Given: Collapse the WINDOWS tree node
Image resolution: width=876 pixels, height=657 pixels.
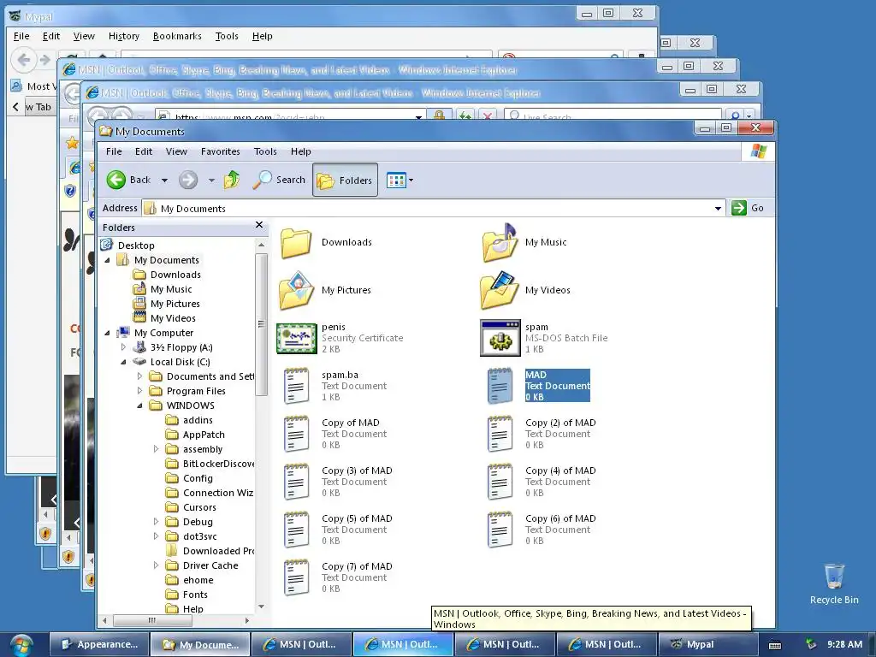Looking at the screenshot, I should 139,405.
